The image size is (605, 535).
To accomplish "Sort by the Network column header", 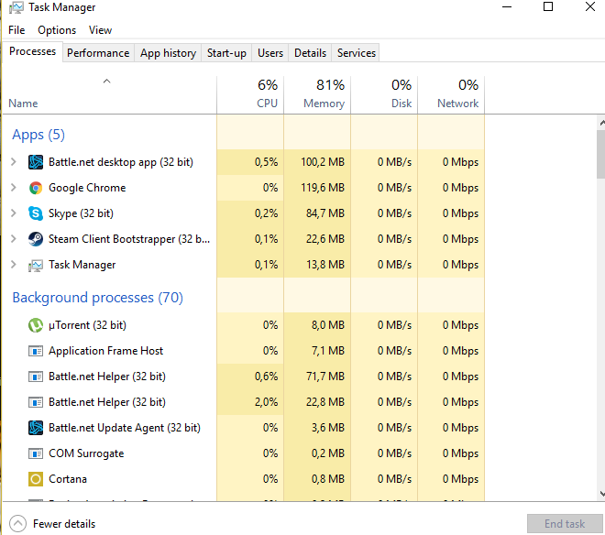I will click(x=451, y=95).
